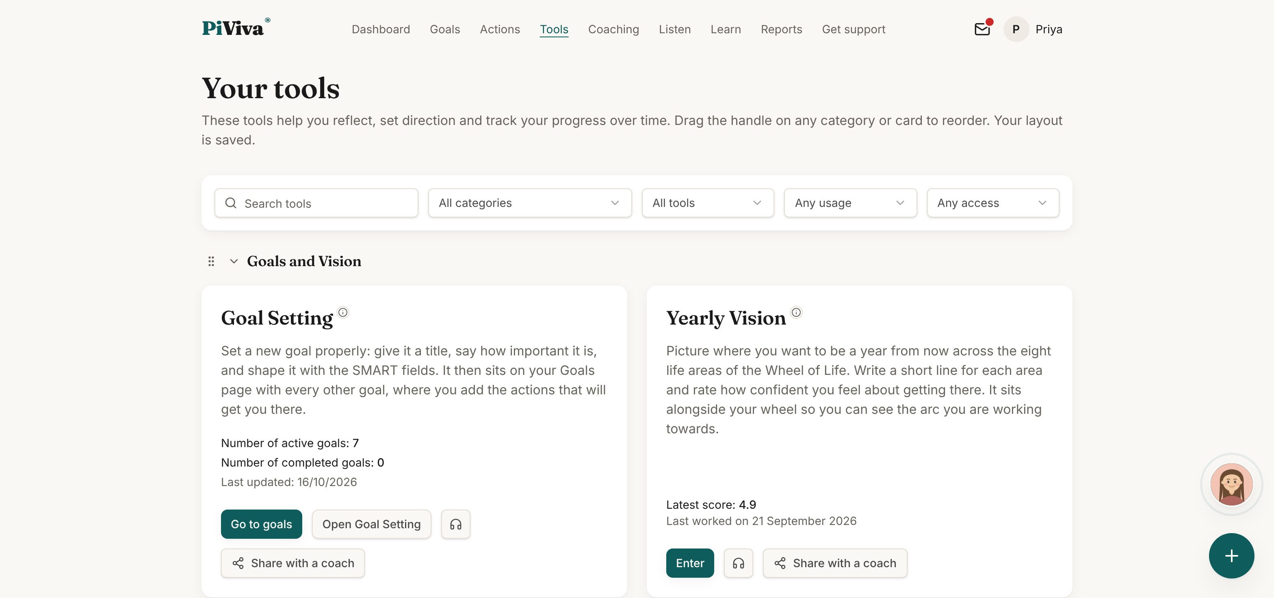
Task: Click the Go to goals button
Action: pos(261,524)
